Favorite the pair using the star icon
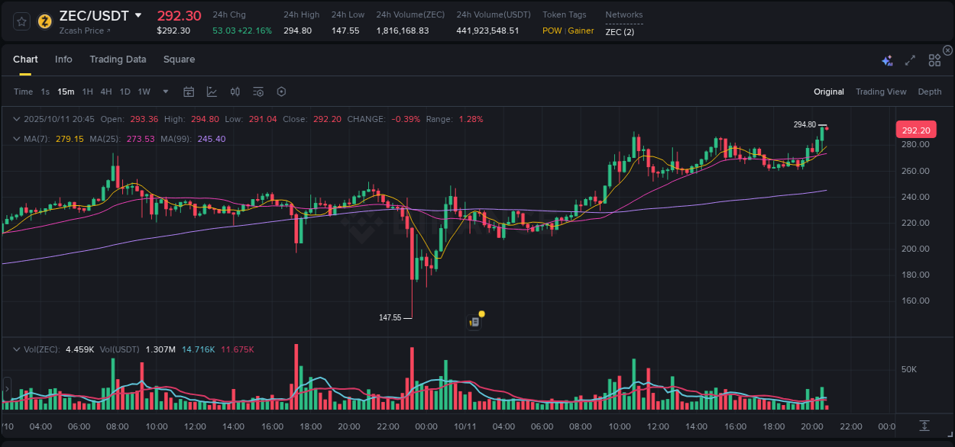This screenshot has height=447, width=955. 21,21
